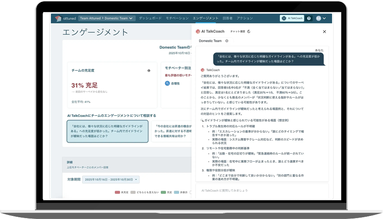Click the 合理性 motivator magnifier icon
Screen dimensions: 383x219
point(167,83)
